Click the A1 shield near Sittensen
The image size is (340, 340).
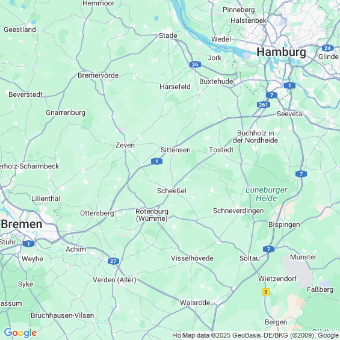(x=156, y=161)
